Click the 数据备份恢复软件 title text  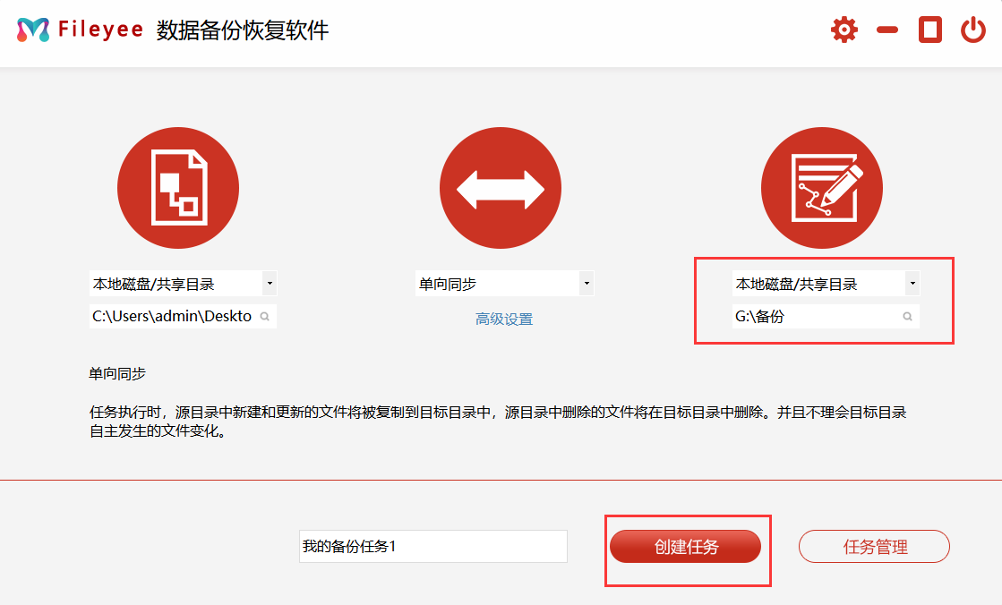click(x=243, y=30)
